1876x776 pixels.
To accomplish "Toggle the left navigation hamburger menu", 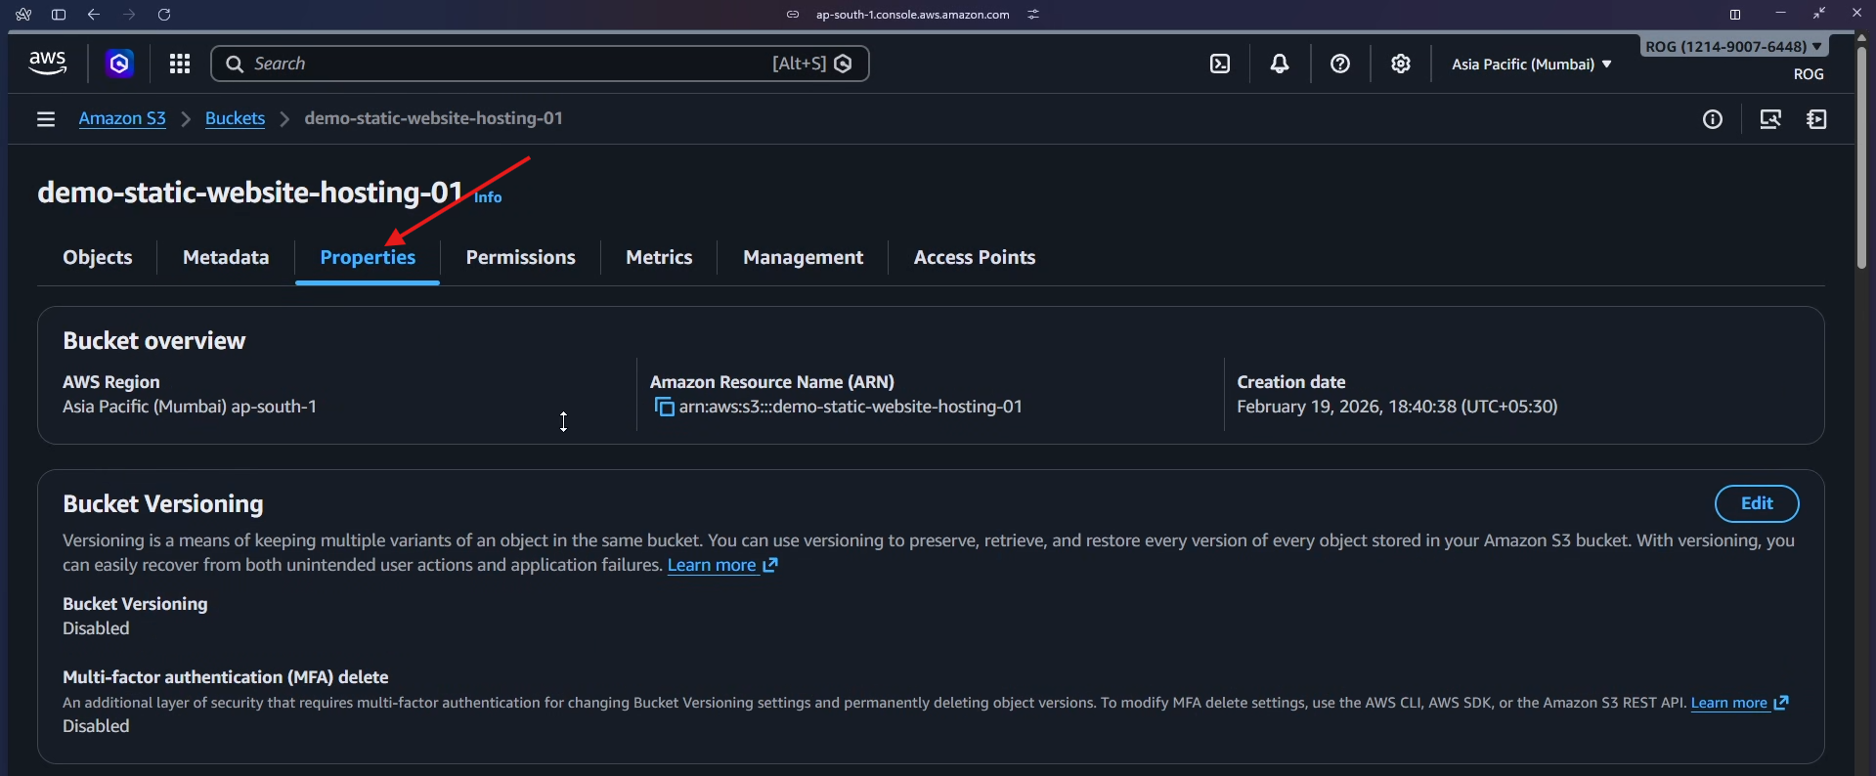I will (x=45, y=119).
